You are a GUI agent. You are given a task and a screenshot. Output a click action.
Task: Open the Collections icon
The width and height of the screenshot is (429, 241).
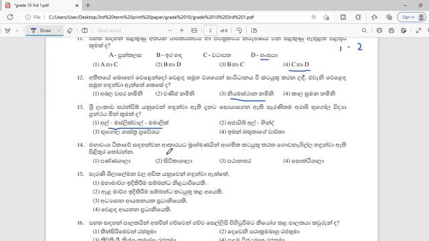389,17
